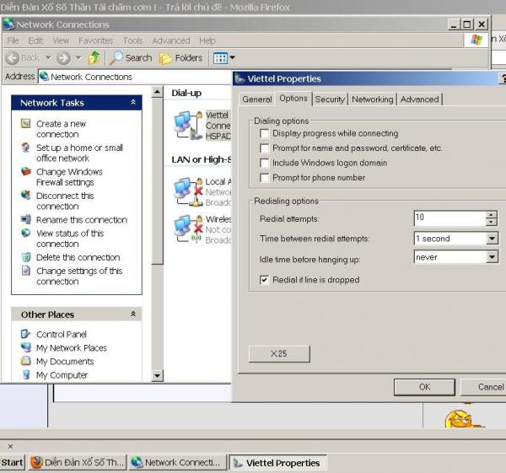Select the Local Area Connection icon
Image resolution: width=506 pixels, height=473 pixels.
tap(188, 192)
